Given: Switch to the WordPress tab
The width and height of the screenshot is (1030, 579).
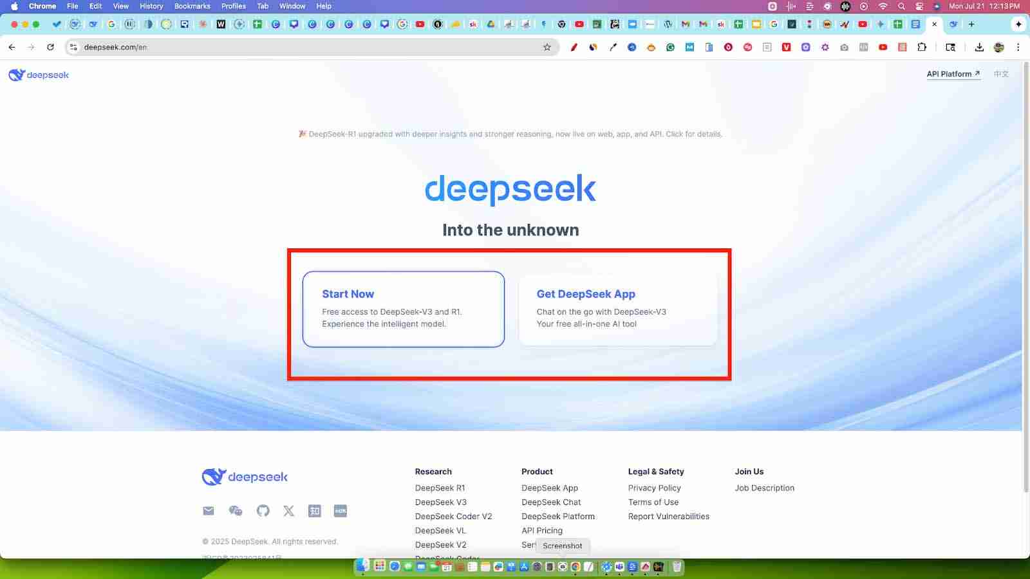Looking at the screenshot, I should [x=668, y=24].
